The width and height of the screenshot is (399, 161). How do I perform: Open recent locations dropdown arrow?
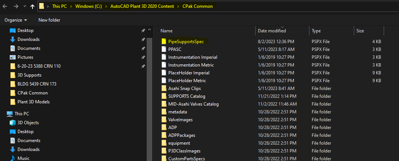click(24, 7)
